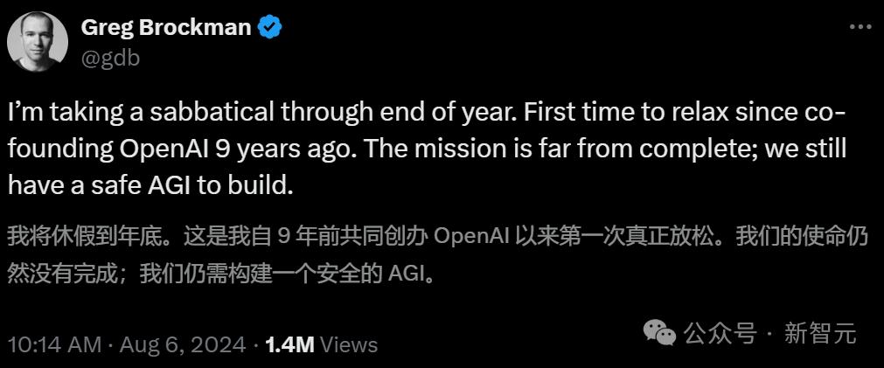Open the @gdb handle link
The image size is (884, 368).
(x=109, y=58)
